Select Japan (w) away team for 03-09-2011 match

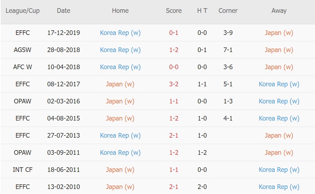279,153
